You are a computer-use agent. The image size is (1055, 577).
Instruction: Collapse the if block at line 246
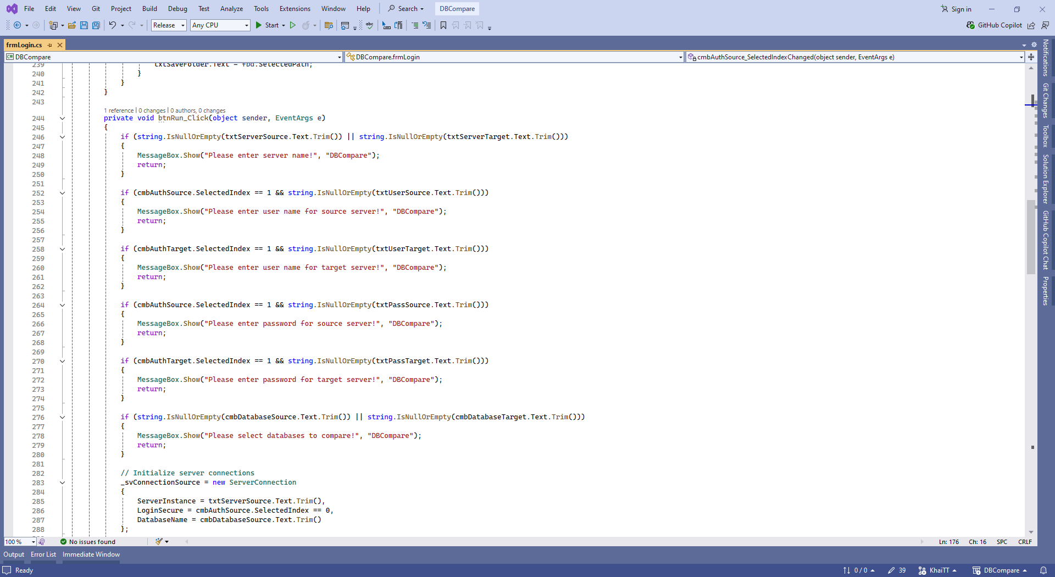tap(62, 137)
